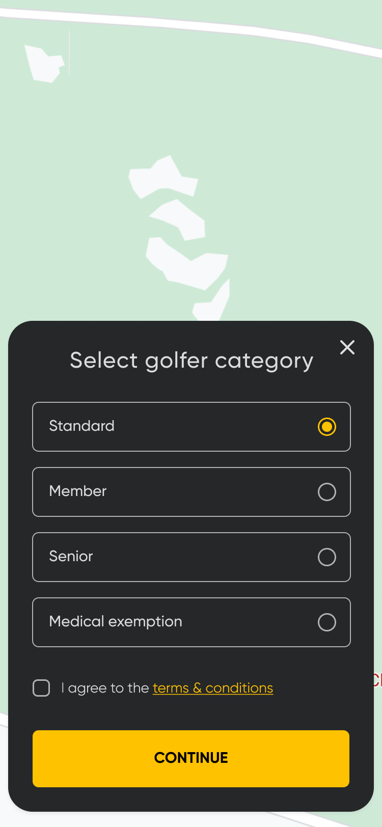Image resolution: width=382 pixels, height=827 pixels.
Task: Open the terms & conditions link
Action: pos(213,688)
